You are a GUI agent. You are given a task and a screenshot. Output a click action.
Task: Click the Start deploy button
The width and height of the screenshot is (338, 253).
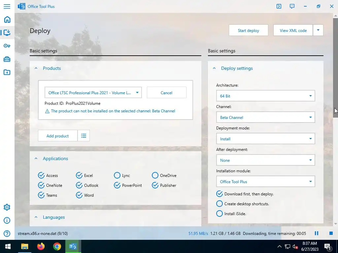[249, 30]
